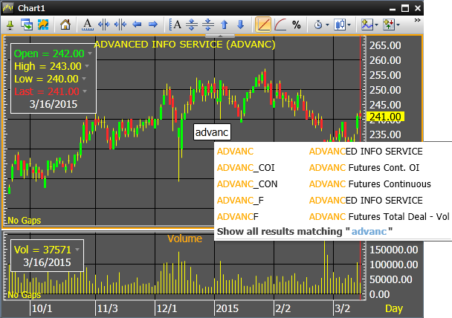Click the collapse handle above chart
The height and width of the screenshot is (318, 452).
tap(220, 36)
